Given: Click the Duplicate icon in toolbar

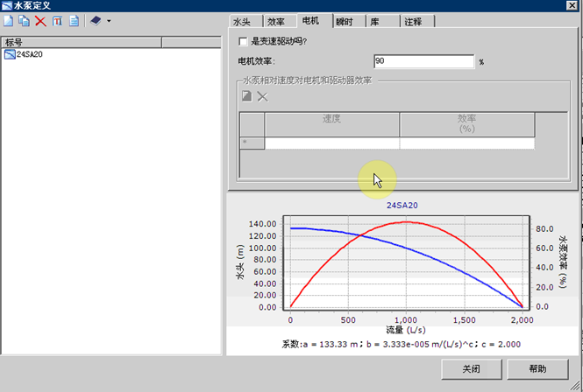Looking at the screenshot, I should pos(25,21).
